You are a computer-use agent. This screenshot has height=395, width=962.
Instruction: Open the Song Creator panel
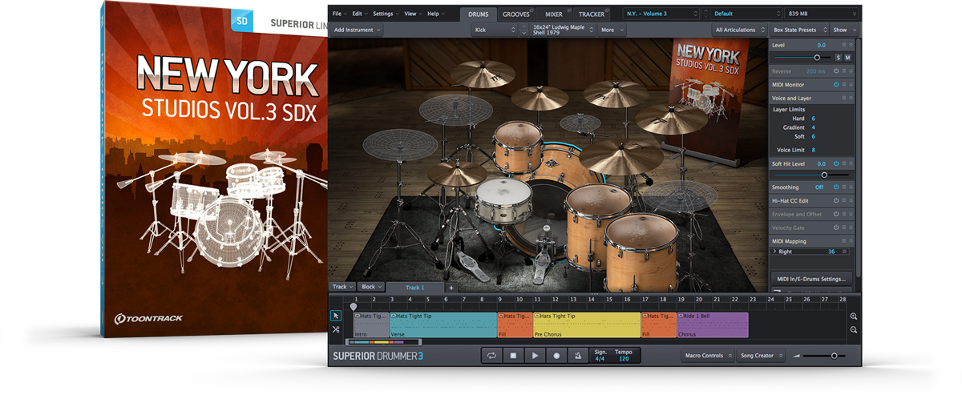tap(761, 356)
